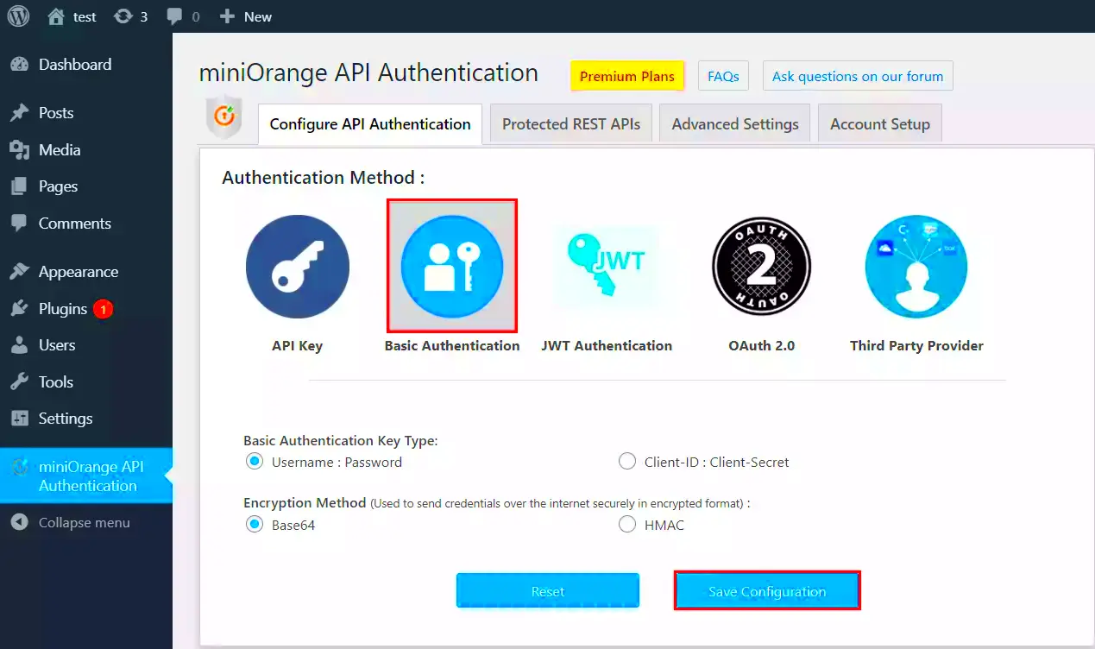Click Ask questions on our forum

[x=858, y=76]
